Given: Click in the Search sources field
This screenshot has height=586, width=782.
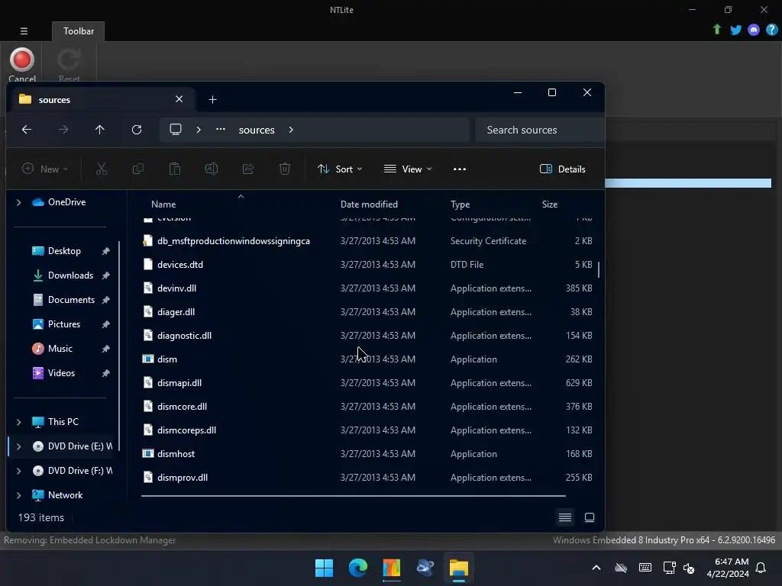Looking at the screenshot, I should coord(540,130).
